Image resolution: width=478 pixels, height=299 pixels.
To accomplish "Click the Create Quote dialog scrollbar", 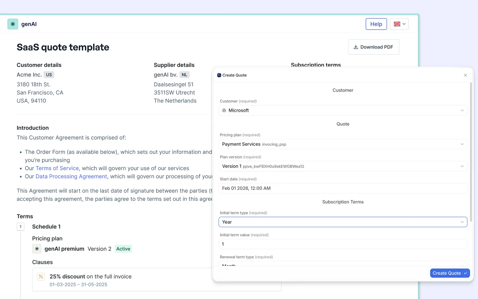I will 471,152.
